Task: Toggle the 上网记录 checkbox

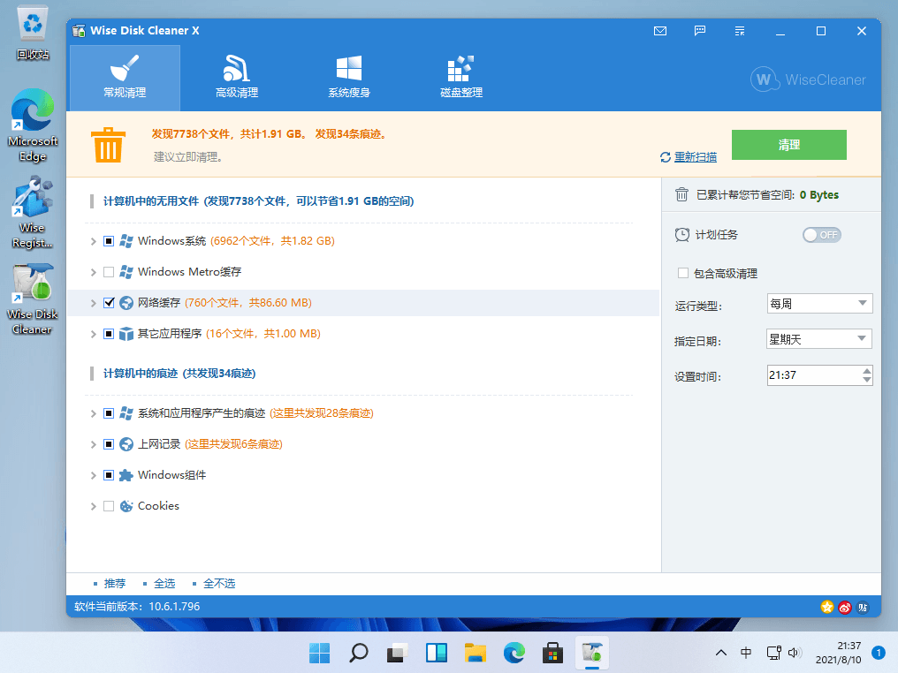Action: click(109, 444)
